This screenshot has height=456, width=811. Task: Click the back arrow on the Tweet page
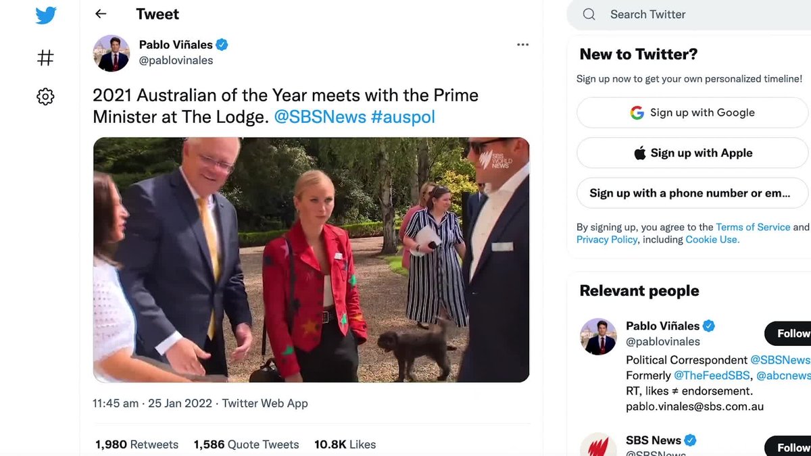pyautogui.click(x=101, y=14)
